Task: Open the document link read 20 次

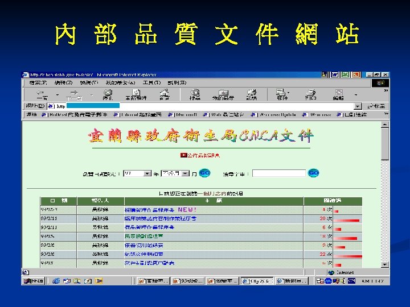Action: [161, 218]
